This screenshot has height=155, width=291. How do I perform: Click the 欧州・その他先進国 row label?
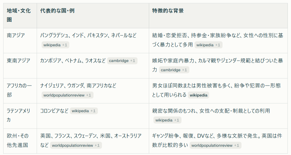click(x=18, y=140)
